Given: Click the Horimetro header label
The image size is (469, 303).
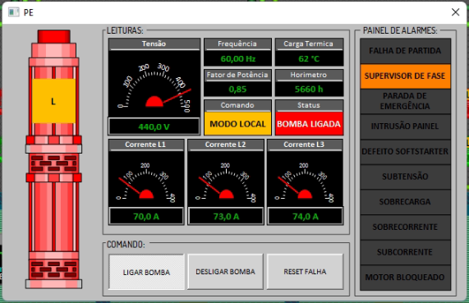Looking at the screenshot, I should 309,75.
